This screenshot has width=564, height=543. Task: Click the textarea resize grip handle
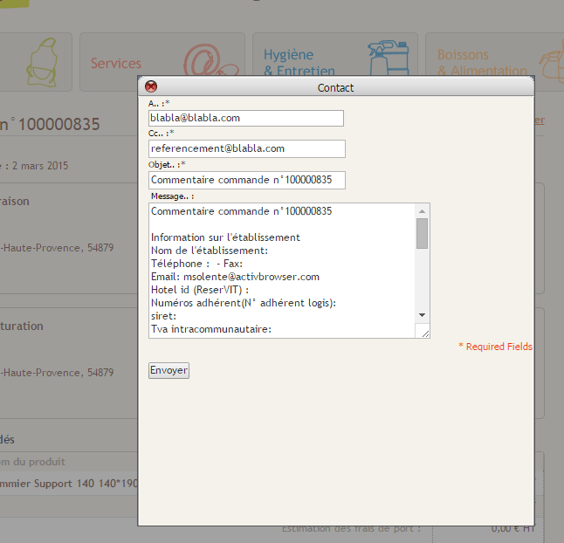point(424,333)
